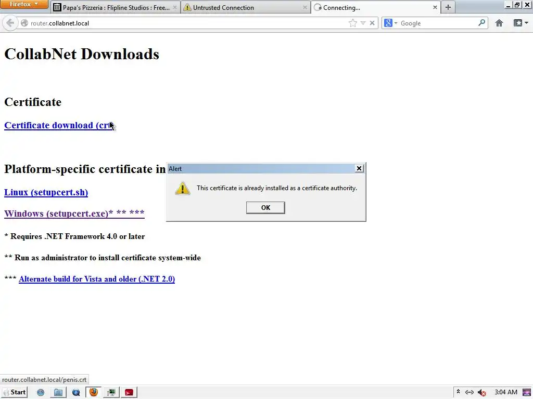The width and height of the screenshot is (533, 399).
Task: Open the Start menu
Action: [14, 392]
